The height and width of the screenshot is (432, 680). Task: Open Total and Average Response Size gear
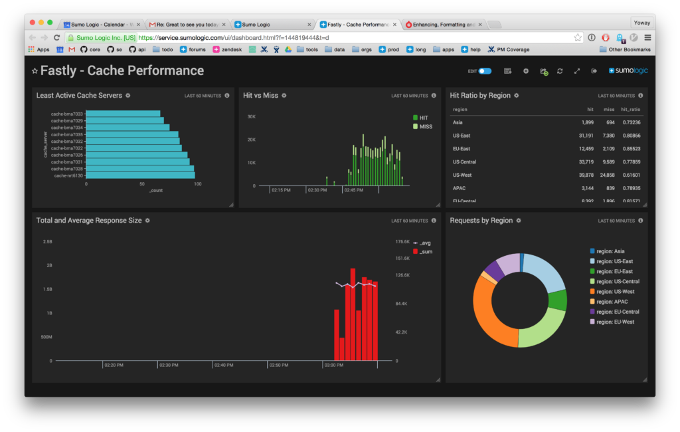tap(147, 221)
